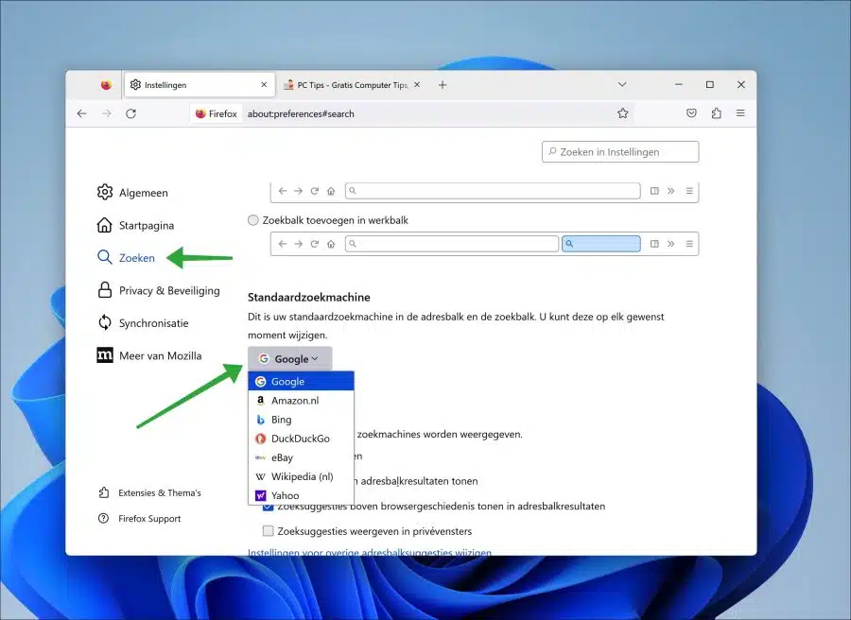The width and height of the screenshot is (851, 620).
Task: Click the Standaardzoekmachine heading
Action: (x=309, y=298)
